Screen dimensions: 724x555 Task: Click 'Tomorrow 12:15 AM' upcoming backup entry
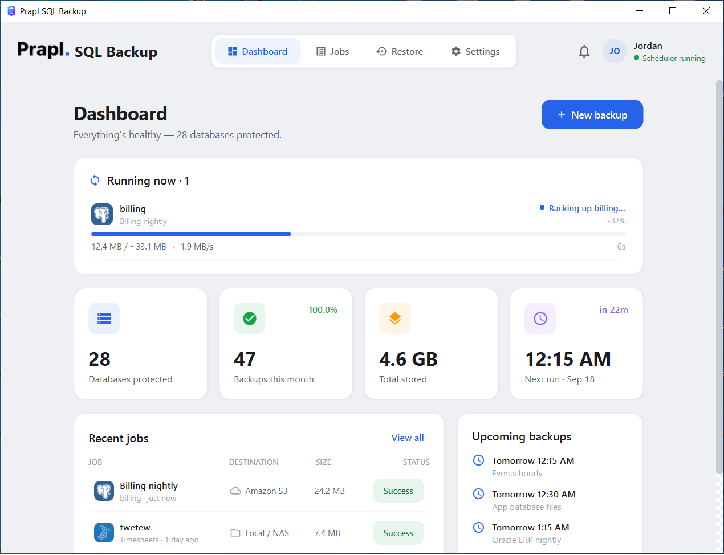[533, 460]
